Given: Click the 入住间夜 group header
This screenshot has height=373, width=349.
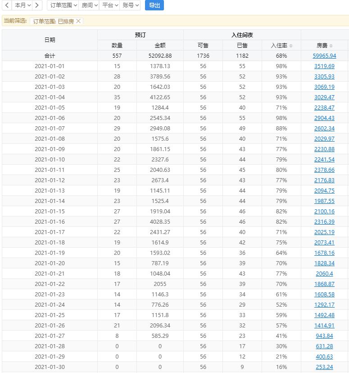Looking at the screenshot, I should [242, 35].
